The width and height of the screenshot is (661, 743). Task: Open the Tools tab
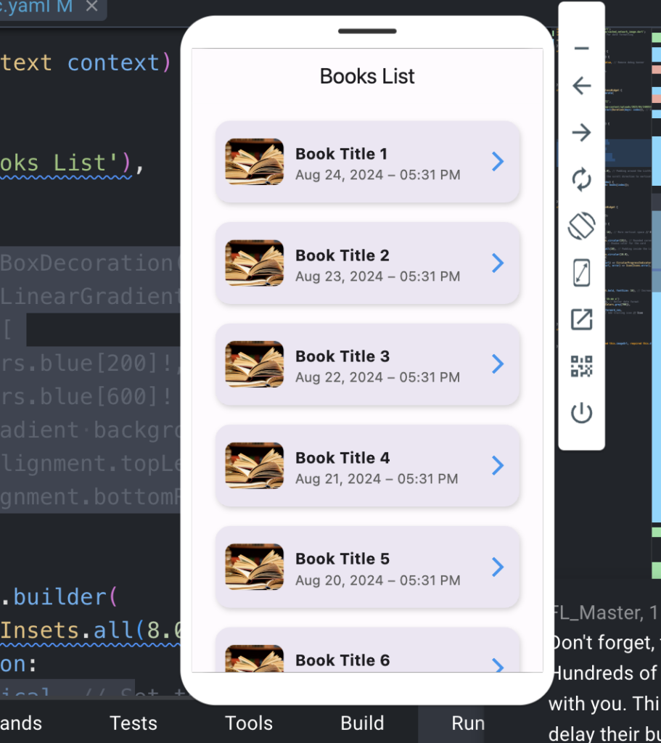[249, 723]
